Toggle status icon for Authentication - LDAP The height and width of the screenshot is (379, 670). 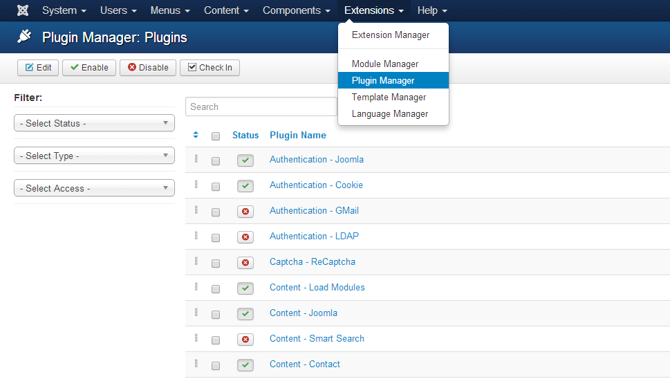click(245, 237)
